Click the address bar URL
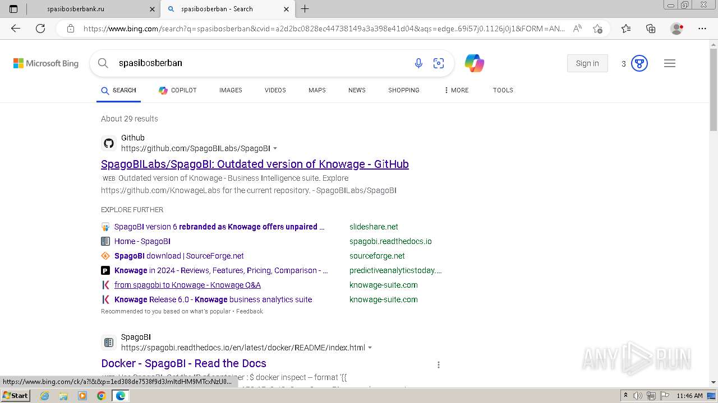This screenshot has width=718, height=403. click(x=324, y=29)
